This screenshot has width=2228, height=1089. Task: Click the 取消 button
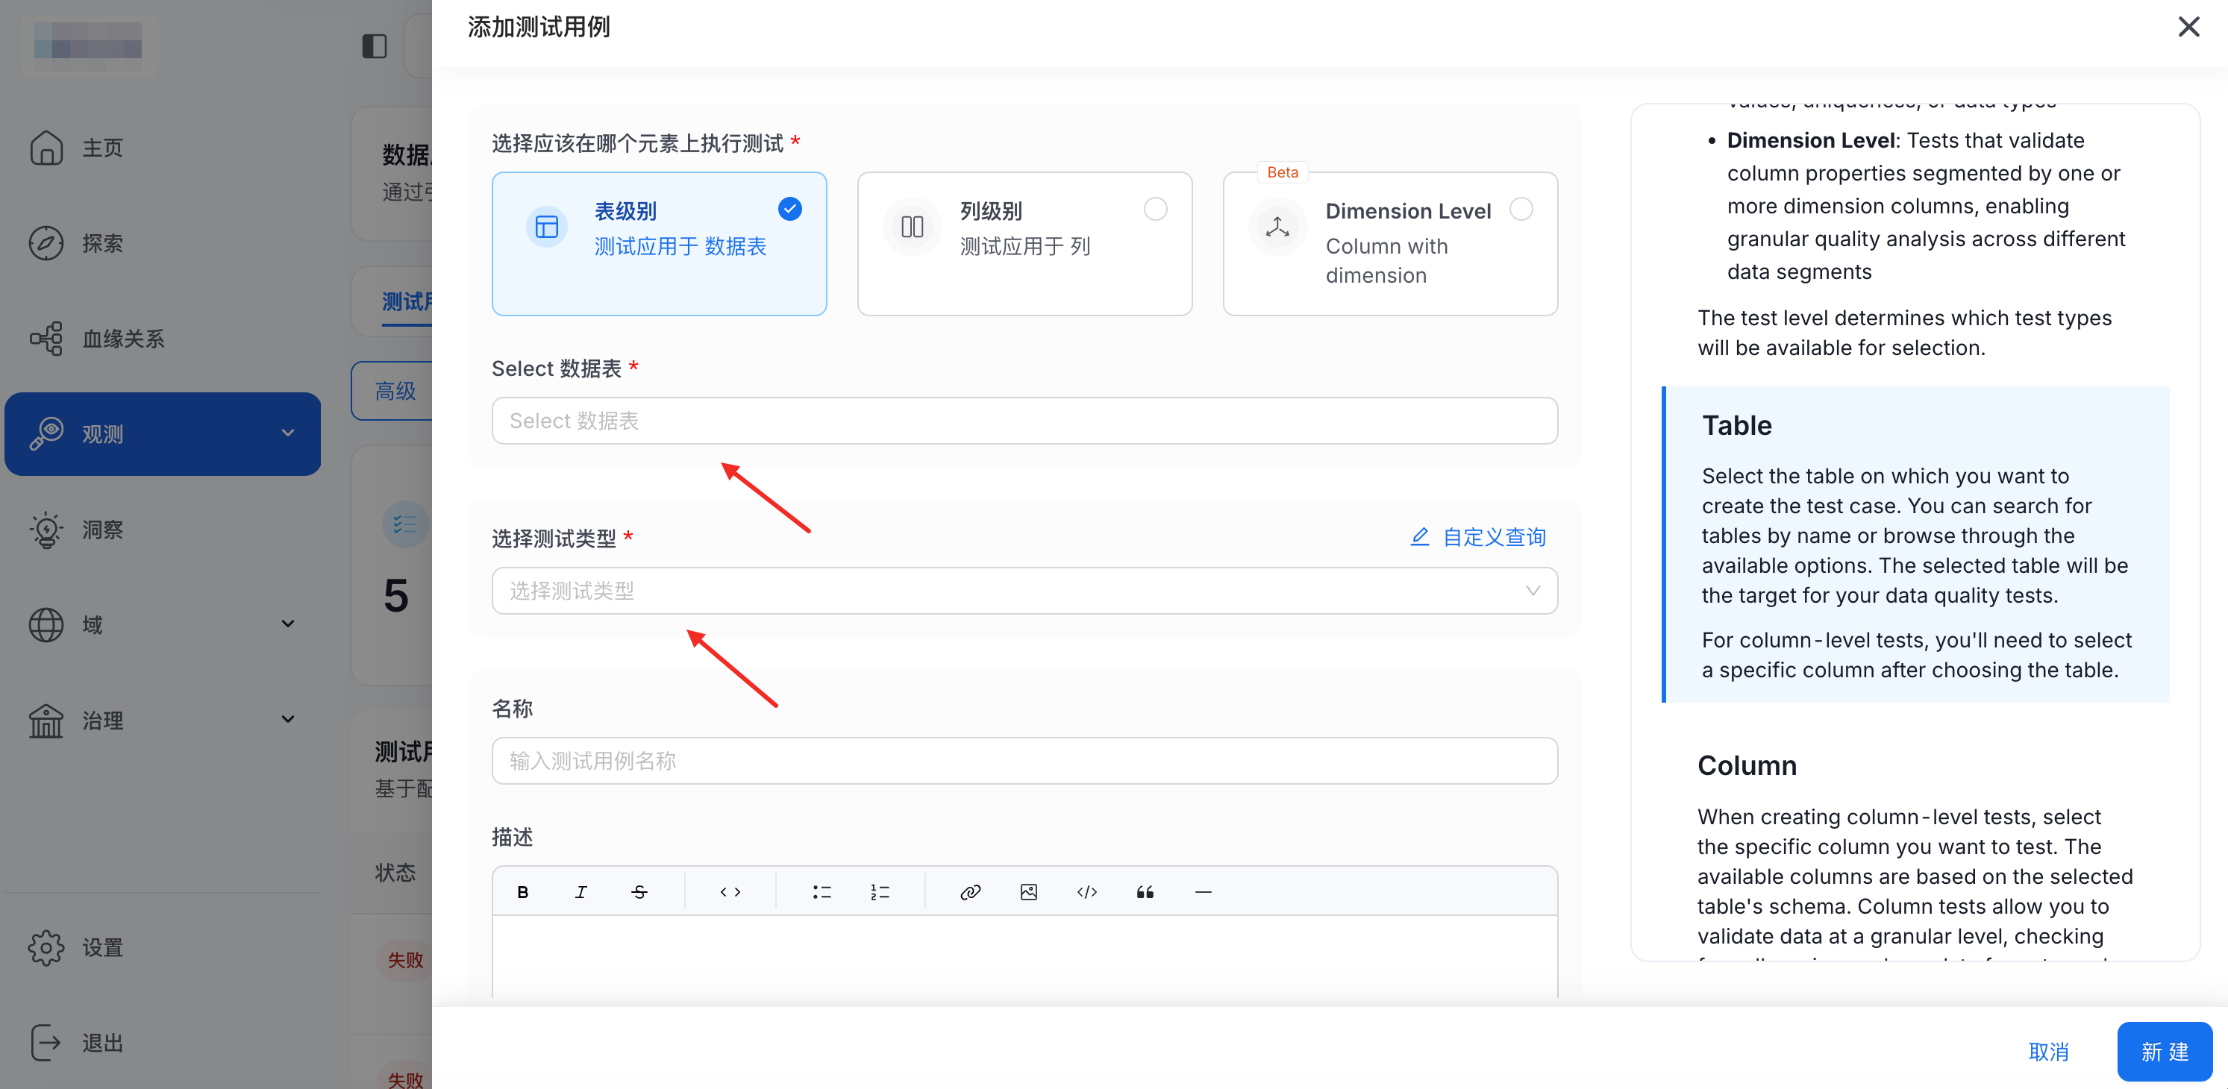2048,1052
